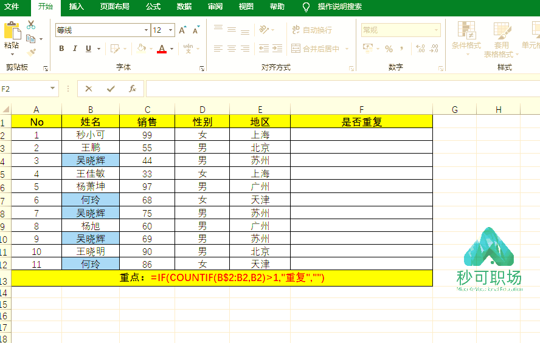Open the font name dropdown
Screen dimensions: 540x343
(146, 30)
